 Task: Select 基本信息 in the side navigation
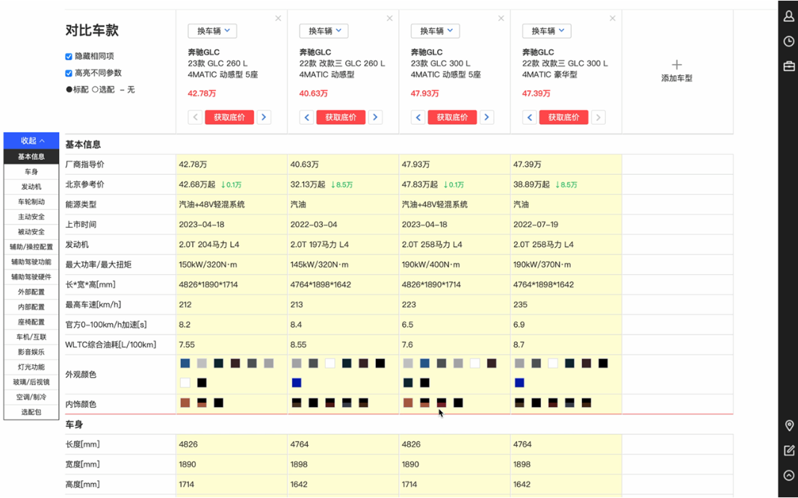[31, 157]
